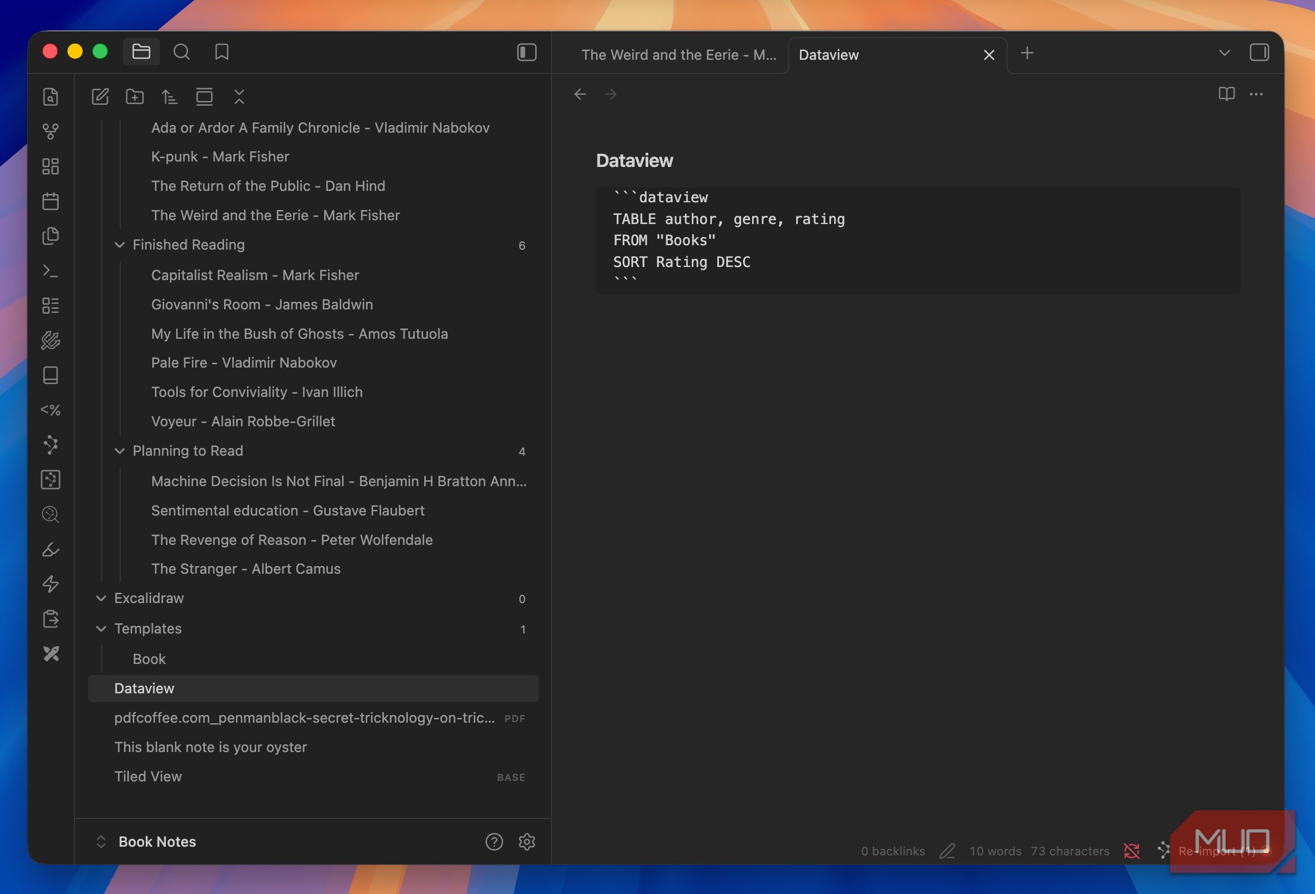Click the book icon in the ribbon
Image resolution: width=1315 pixels, height=894 pixels.
click(51, 375)
